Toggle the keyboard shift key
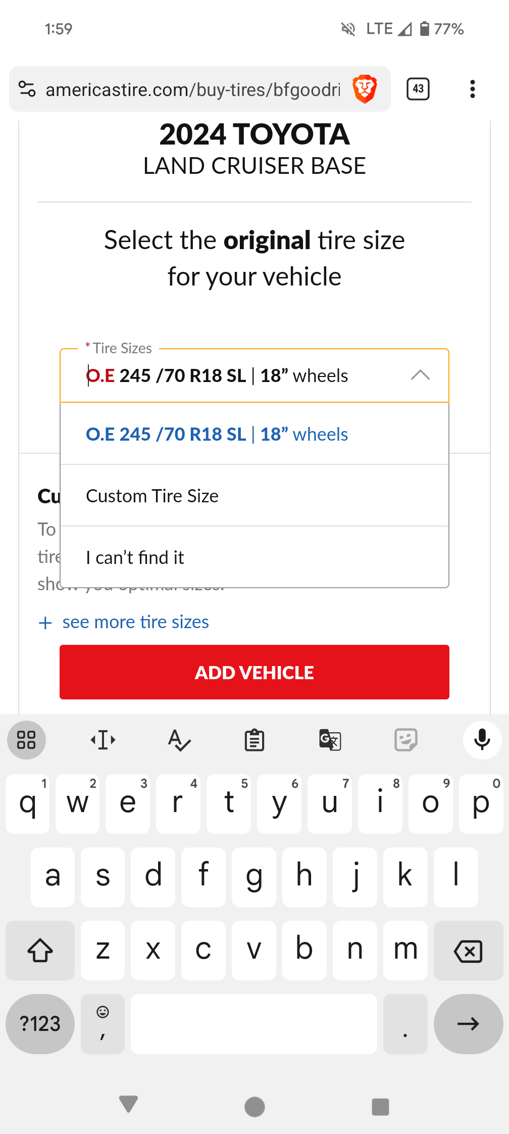 (40, 951)
